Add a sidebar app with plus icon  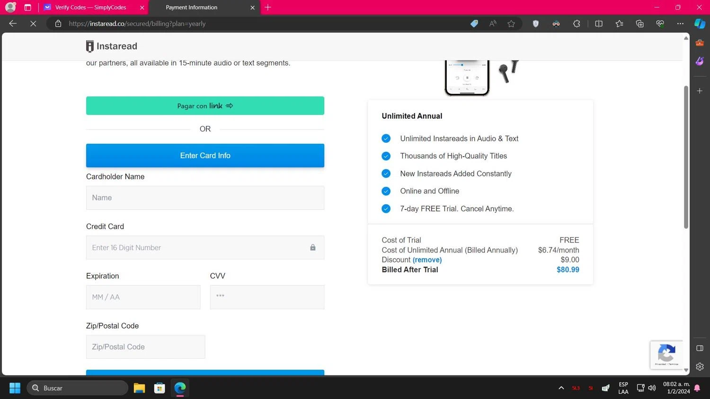[x=700, y=91]
